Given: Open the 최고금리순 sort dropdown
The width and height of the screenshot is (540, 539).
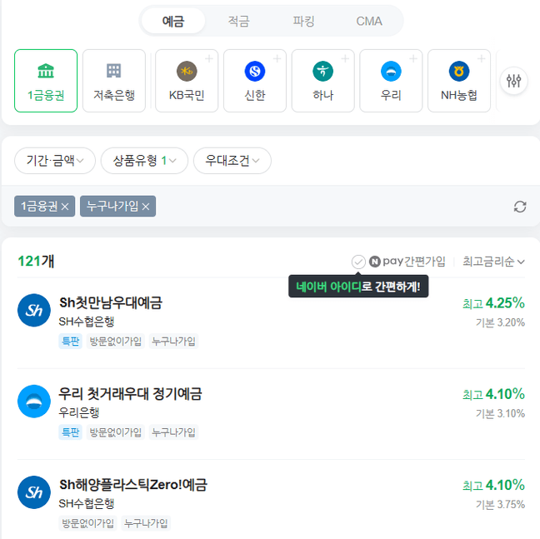Looking at the screenshot, I should tap(493, 262).
